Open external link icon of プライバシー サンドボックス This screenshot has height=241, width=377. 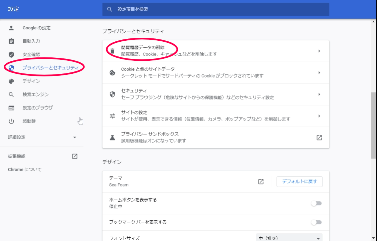[319, 138]
